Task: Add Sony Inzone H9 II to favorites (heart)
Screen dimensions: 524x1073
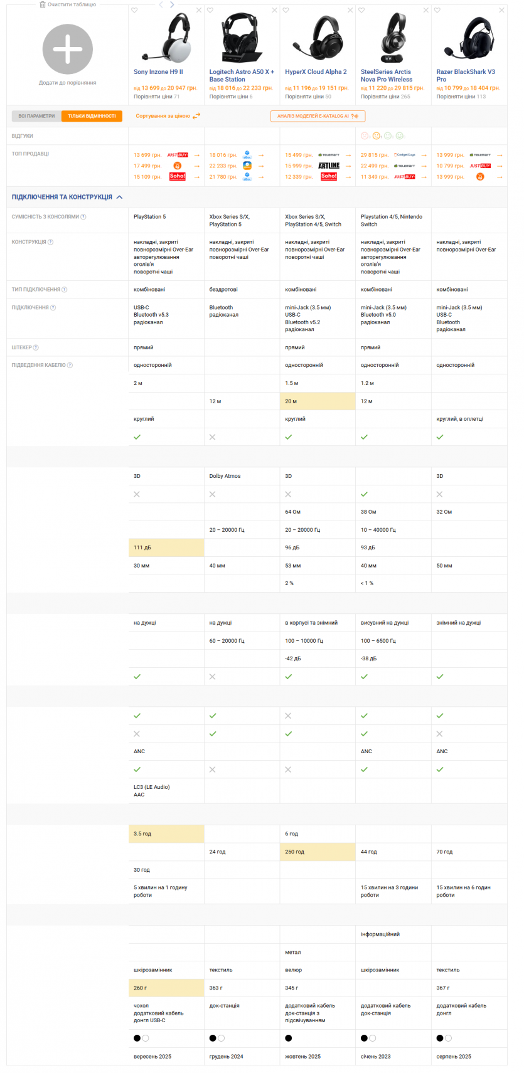Action: (x=134, y=11)
